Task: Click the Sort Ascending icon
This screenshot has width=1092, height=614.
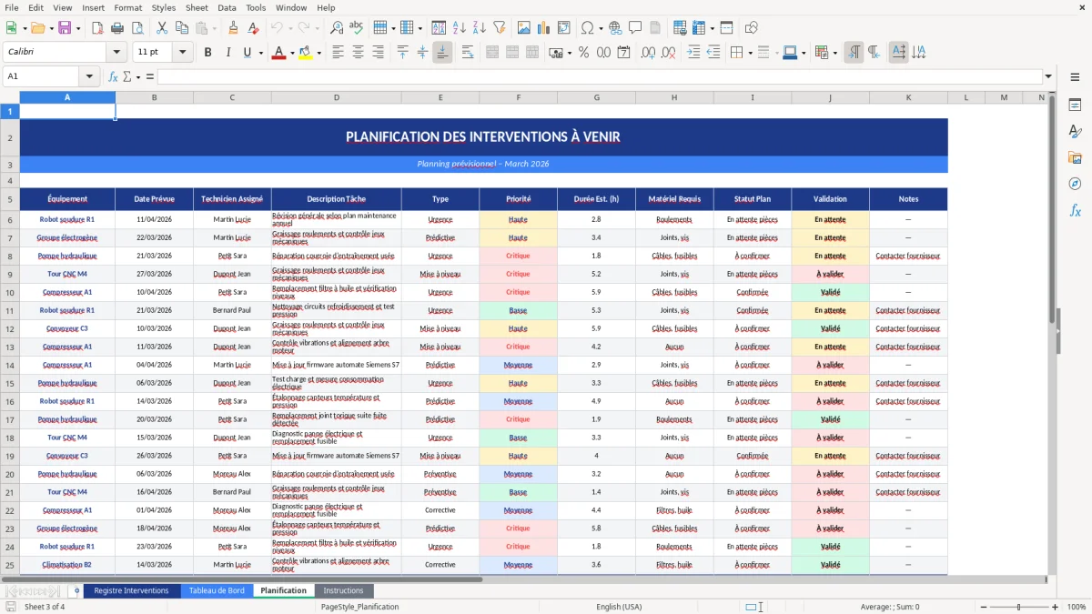Action: tap(460, 28)
